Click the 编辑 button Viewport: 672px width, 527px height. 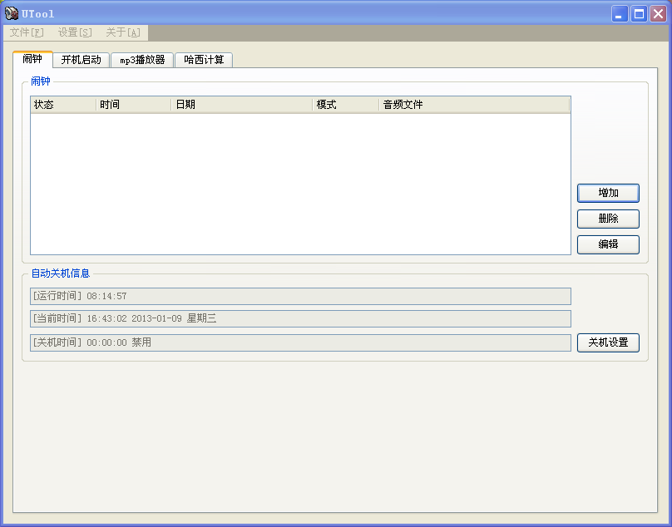pyautogui.click(x=608, y=244)
